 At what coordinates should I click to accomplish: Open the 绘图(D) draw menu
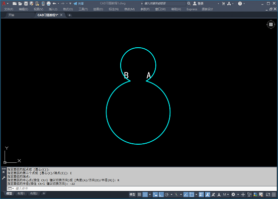tap(98, 9)
